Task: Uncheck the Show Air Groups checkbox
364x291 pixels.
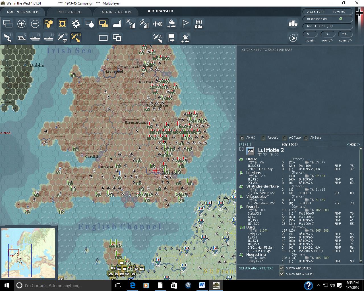Action: pyautogui.click(x=282, y=274)
